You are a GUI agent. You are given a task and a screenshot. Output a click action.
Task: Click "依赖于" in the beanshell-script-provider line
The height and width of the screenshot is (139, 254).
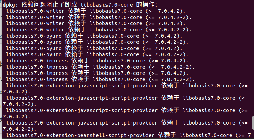click(x=167, y=135)
